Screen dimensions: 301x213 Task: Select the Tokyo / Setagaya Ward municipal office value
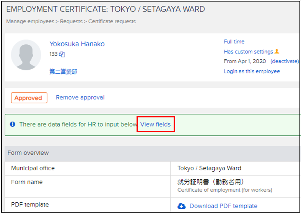209,168
